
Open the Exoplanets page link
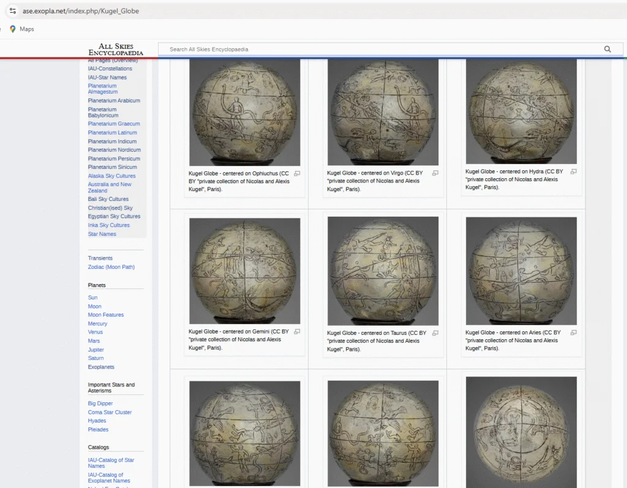[101, 367]
